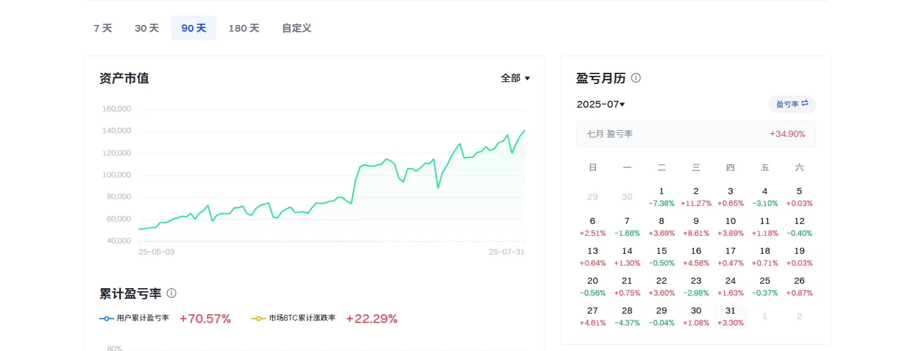Click info icon next to 盈亏月历
The image size is (912, 351).
point(636,78)
